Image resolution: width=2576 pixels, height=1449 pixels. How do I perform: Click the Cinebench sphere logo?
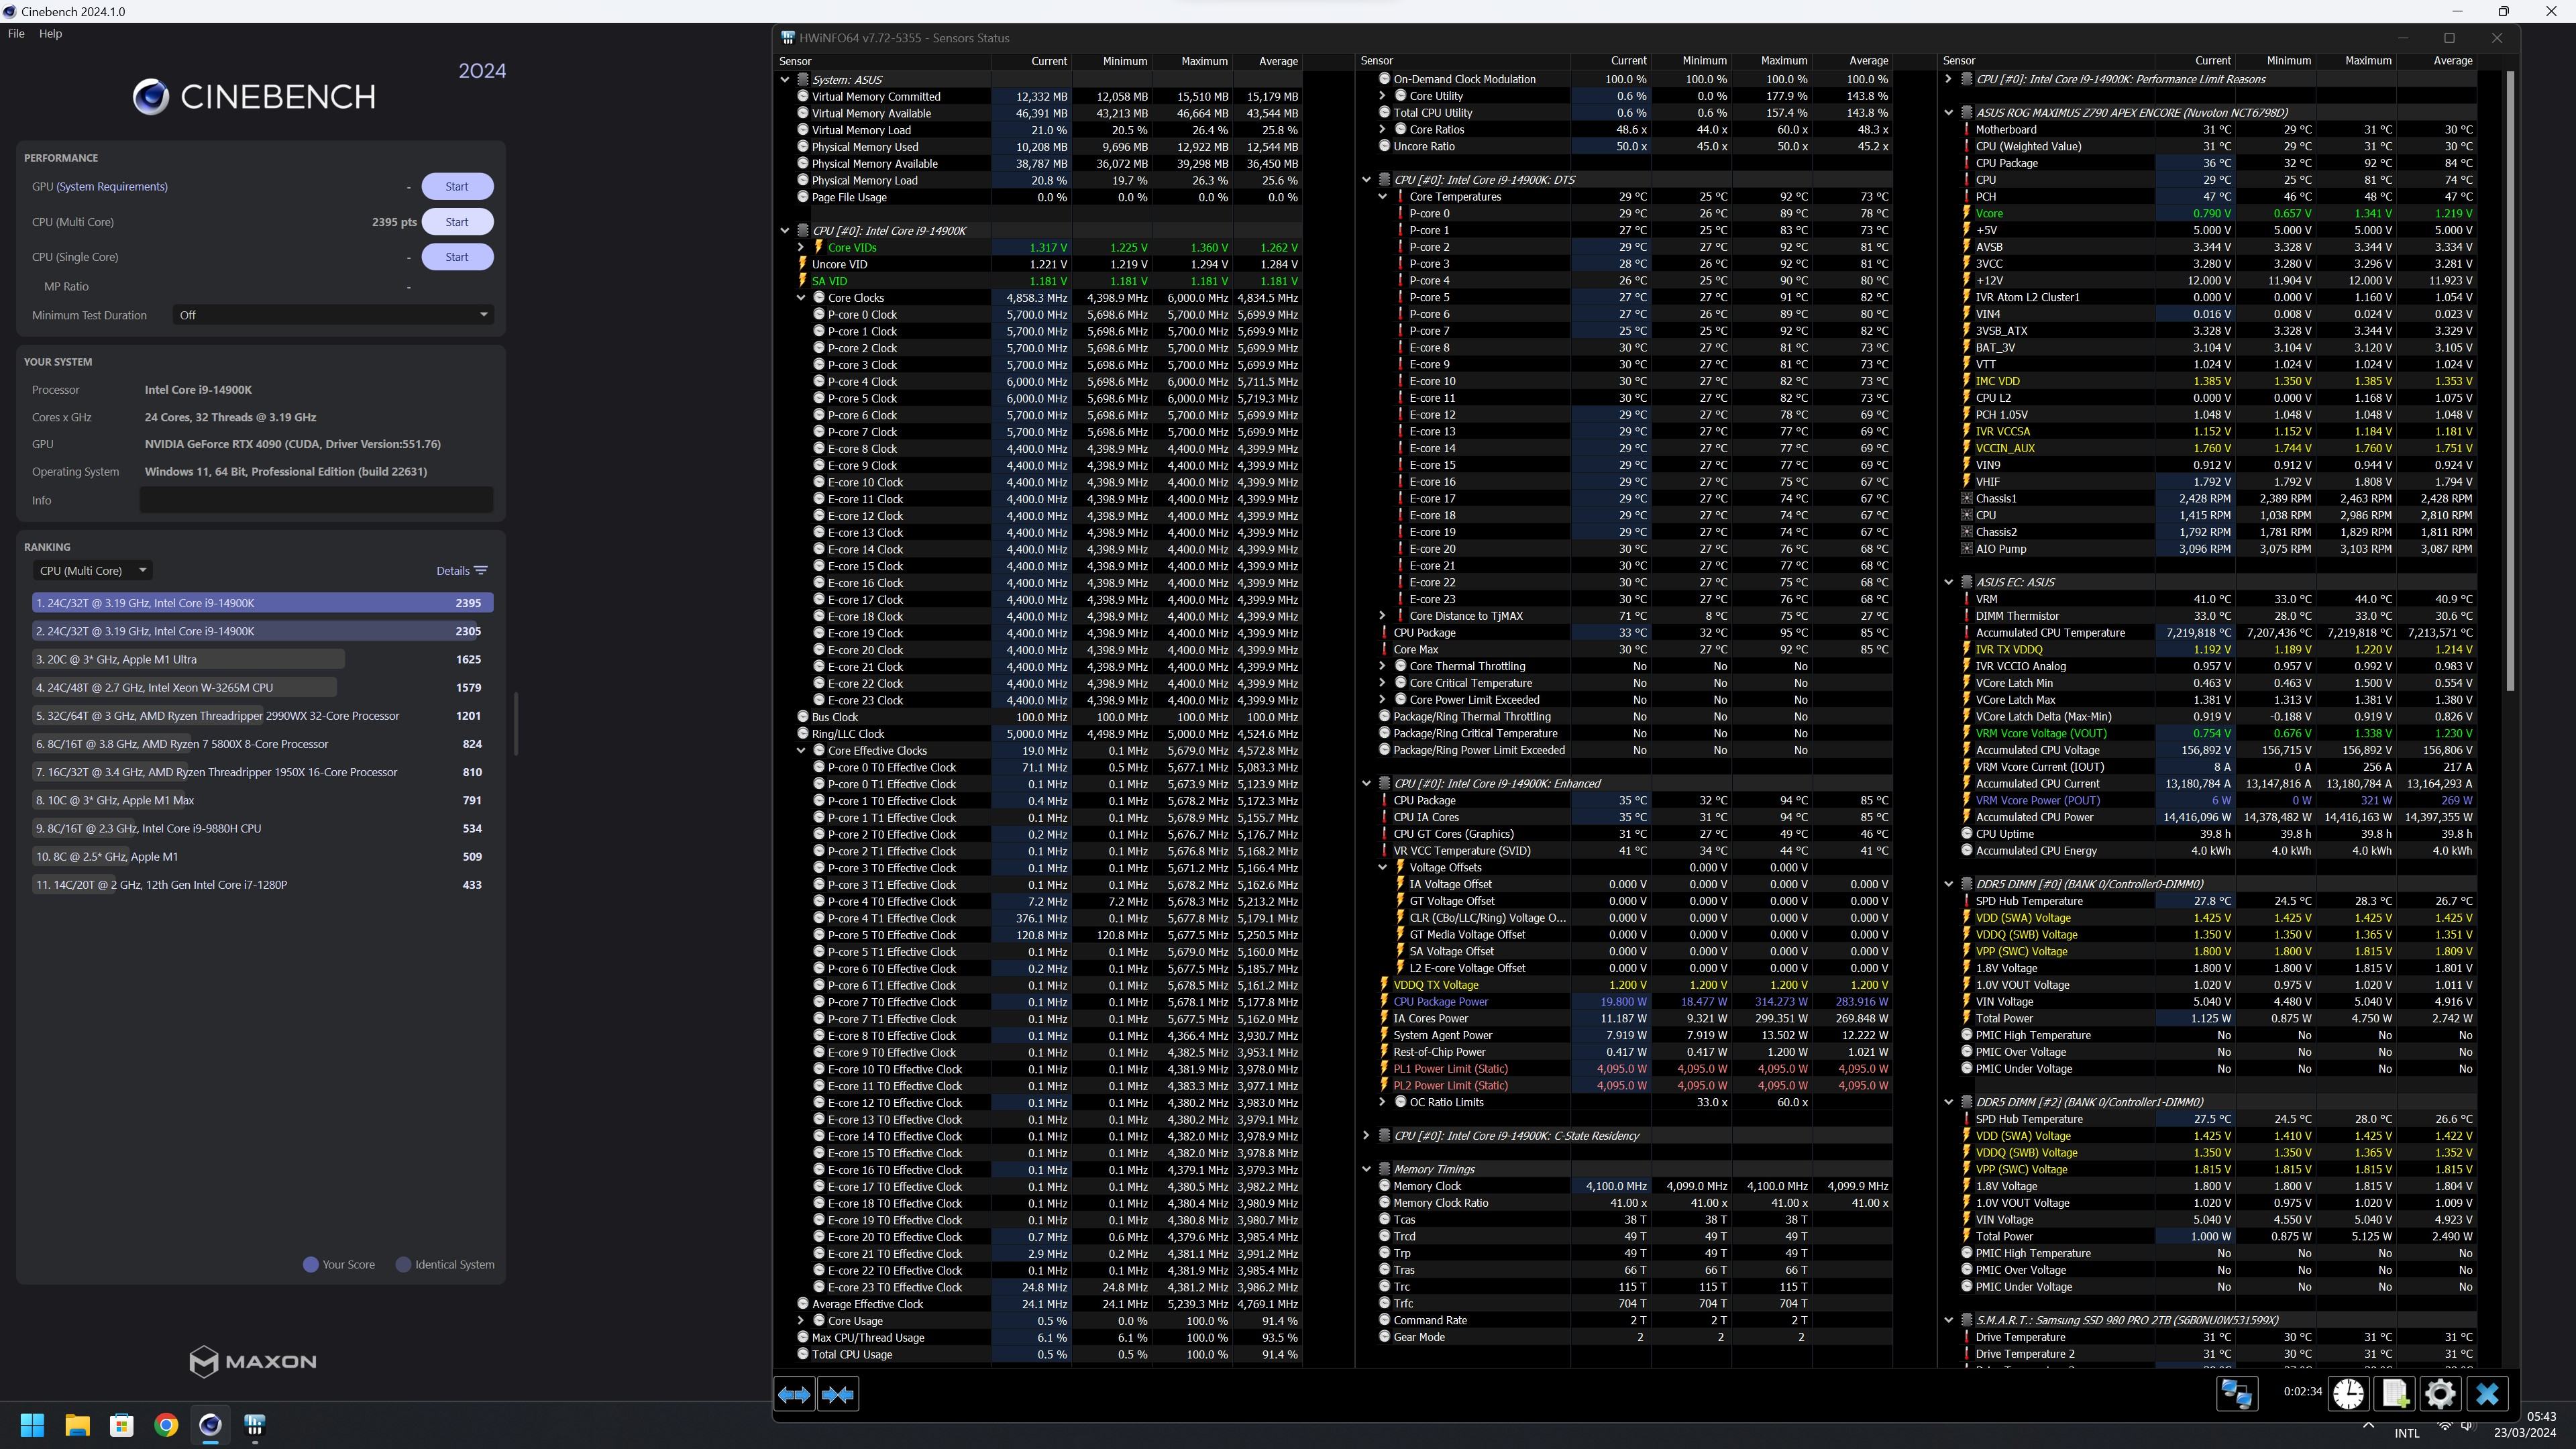pos(151,97)
